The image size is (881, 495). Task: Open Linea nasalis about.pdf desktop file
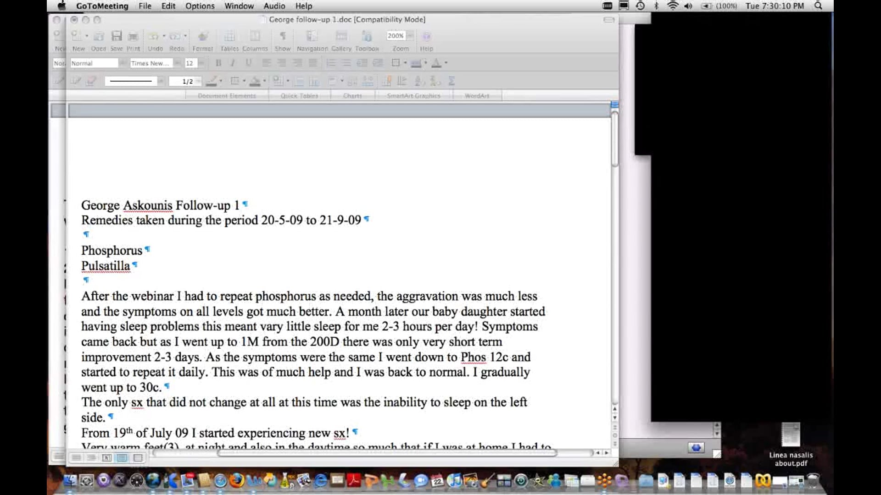(791, 435)
